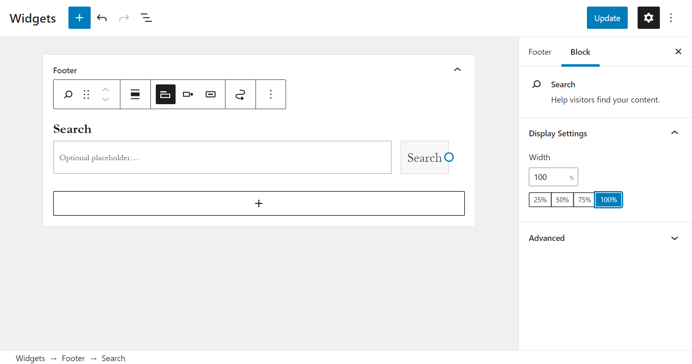Open the editor Options menu
This screenshot has width=692, height=364.
coord(671,18)
